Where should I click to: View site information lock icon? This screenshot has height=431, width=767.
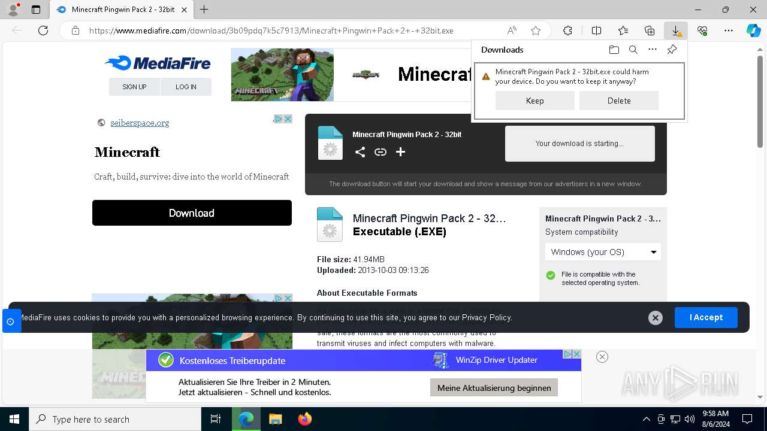75,31
